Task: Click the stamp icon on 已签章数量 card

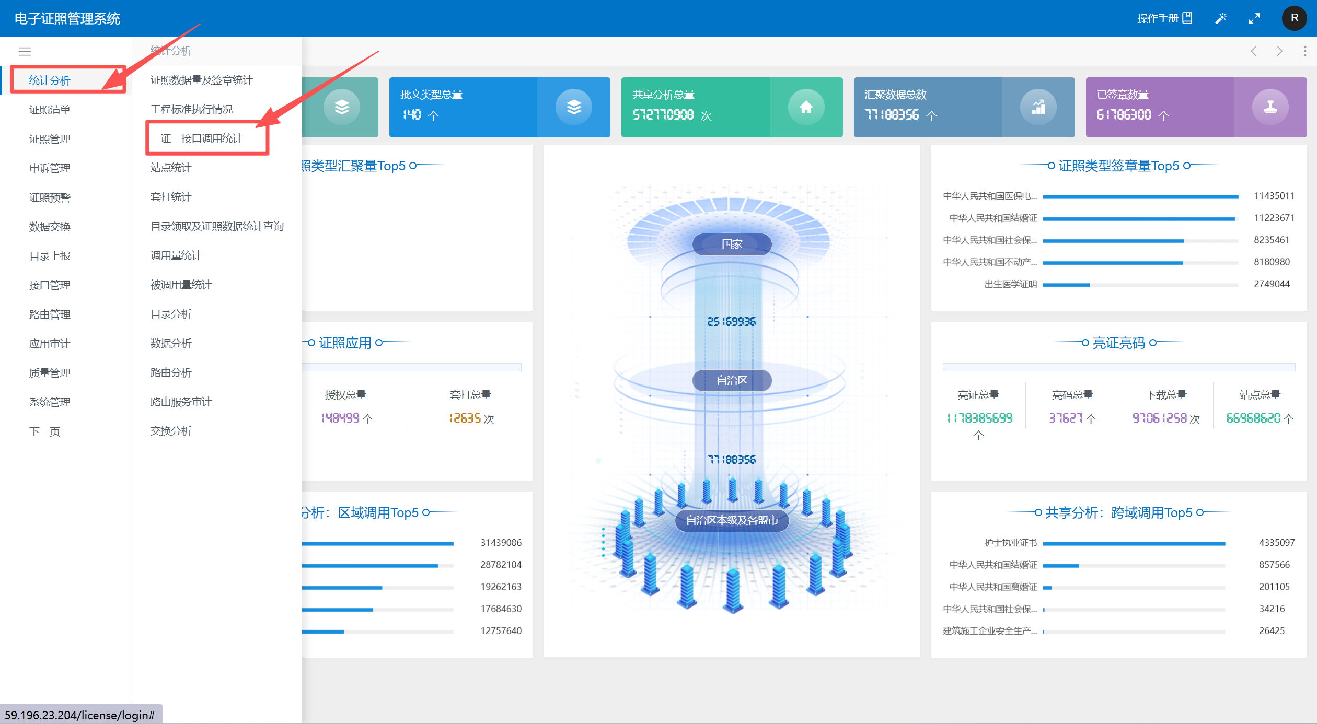Action: pos(1270,107)
